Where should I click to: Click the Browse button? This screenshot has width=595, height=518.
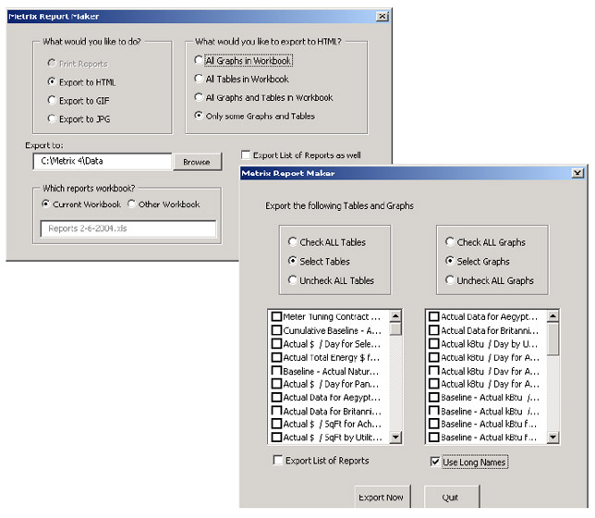[197, 162]
